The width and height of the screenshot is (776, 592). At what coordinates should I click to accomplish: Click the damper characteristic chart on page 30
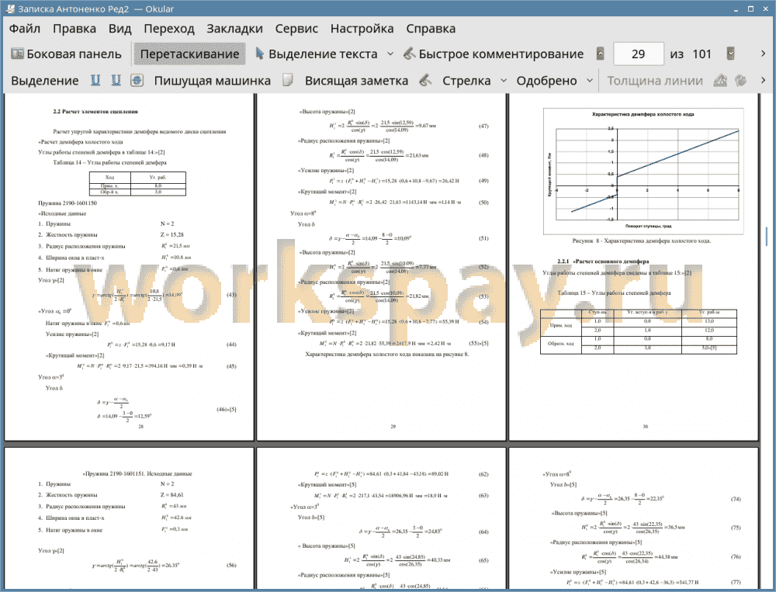[643, 171]
